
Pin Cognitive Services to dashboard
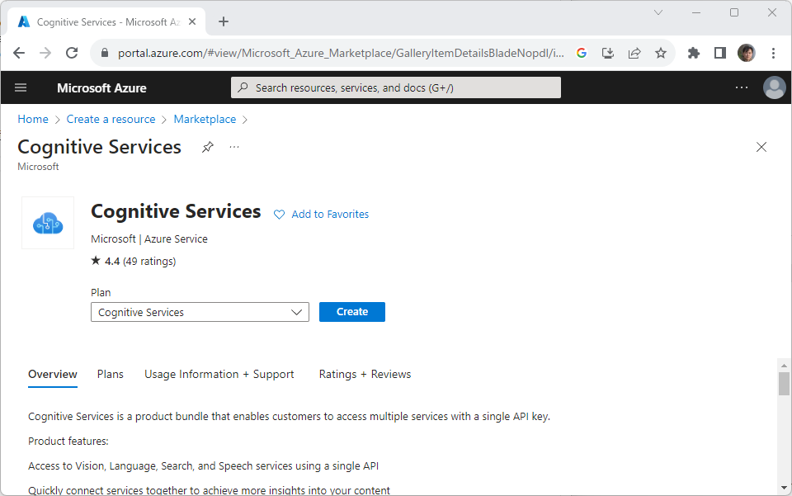tap(208, 147)
